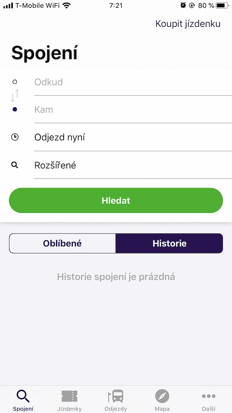Open Odjezd nyní time selector
This screenshot has width=232, height=413.
click(x=133, y=137)
